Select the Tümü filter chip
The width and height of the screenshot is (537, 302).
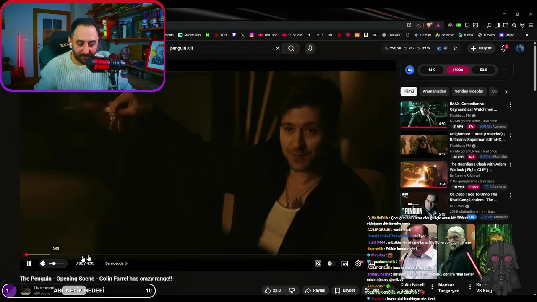pyautogui.click(x=409, y=91)
